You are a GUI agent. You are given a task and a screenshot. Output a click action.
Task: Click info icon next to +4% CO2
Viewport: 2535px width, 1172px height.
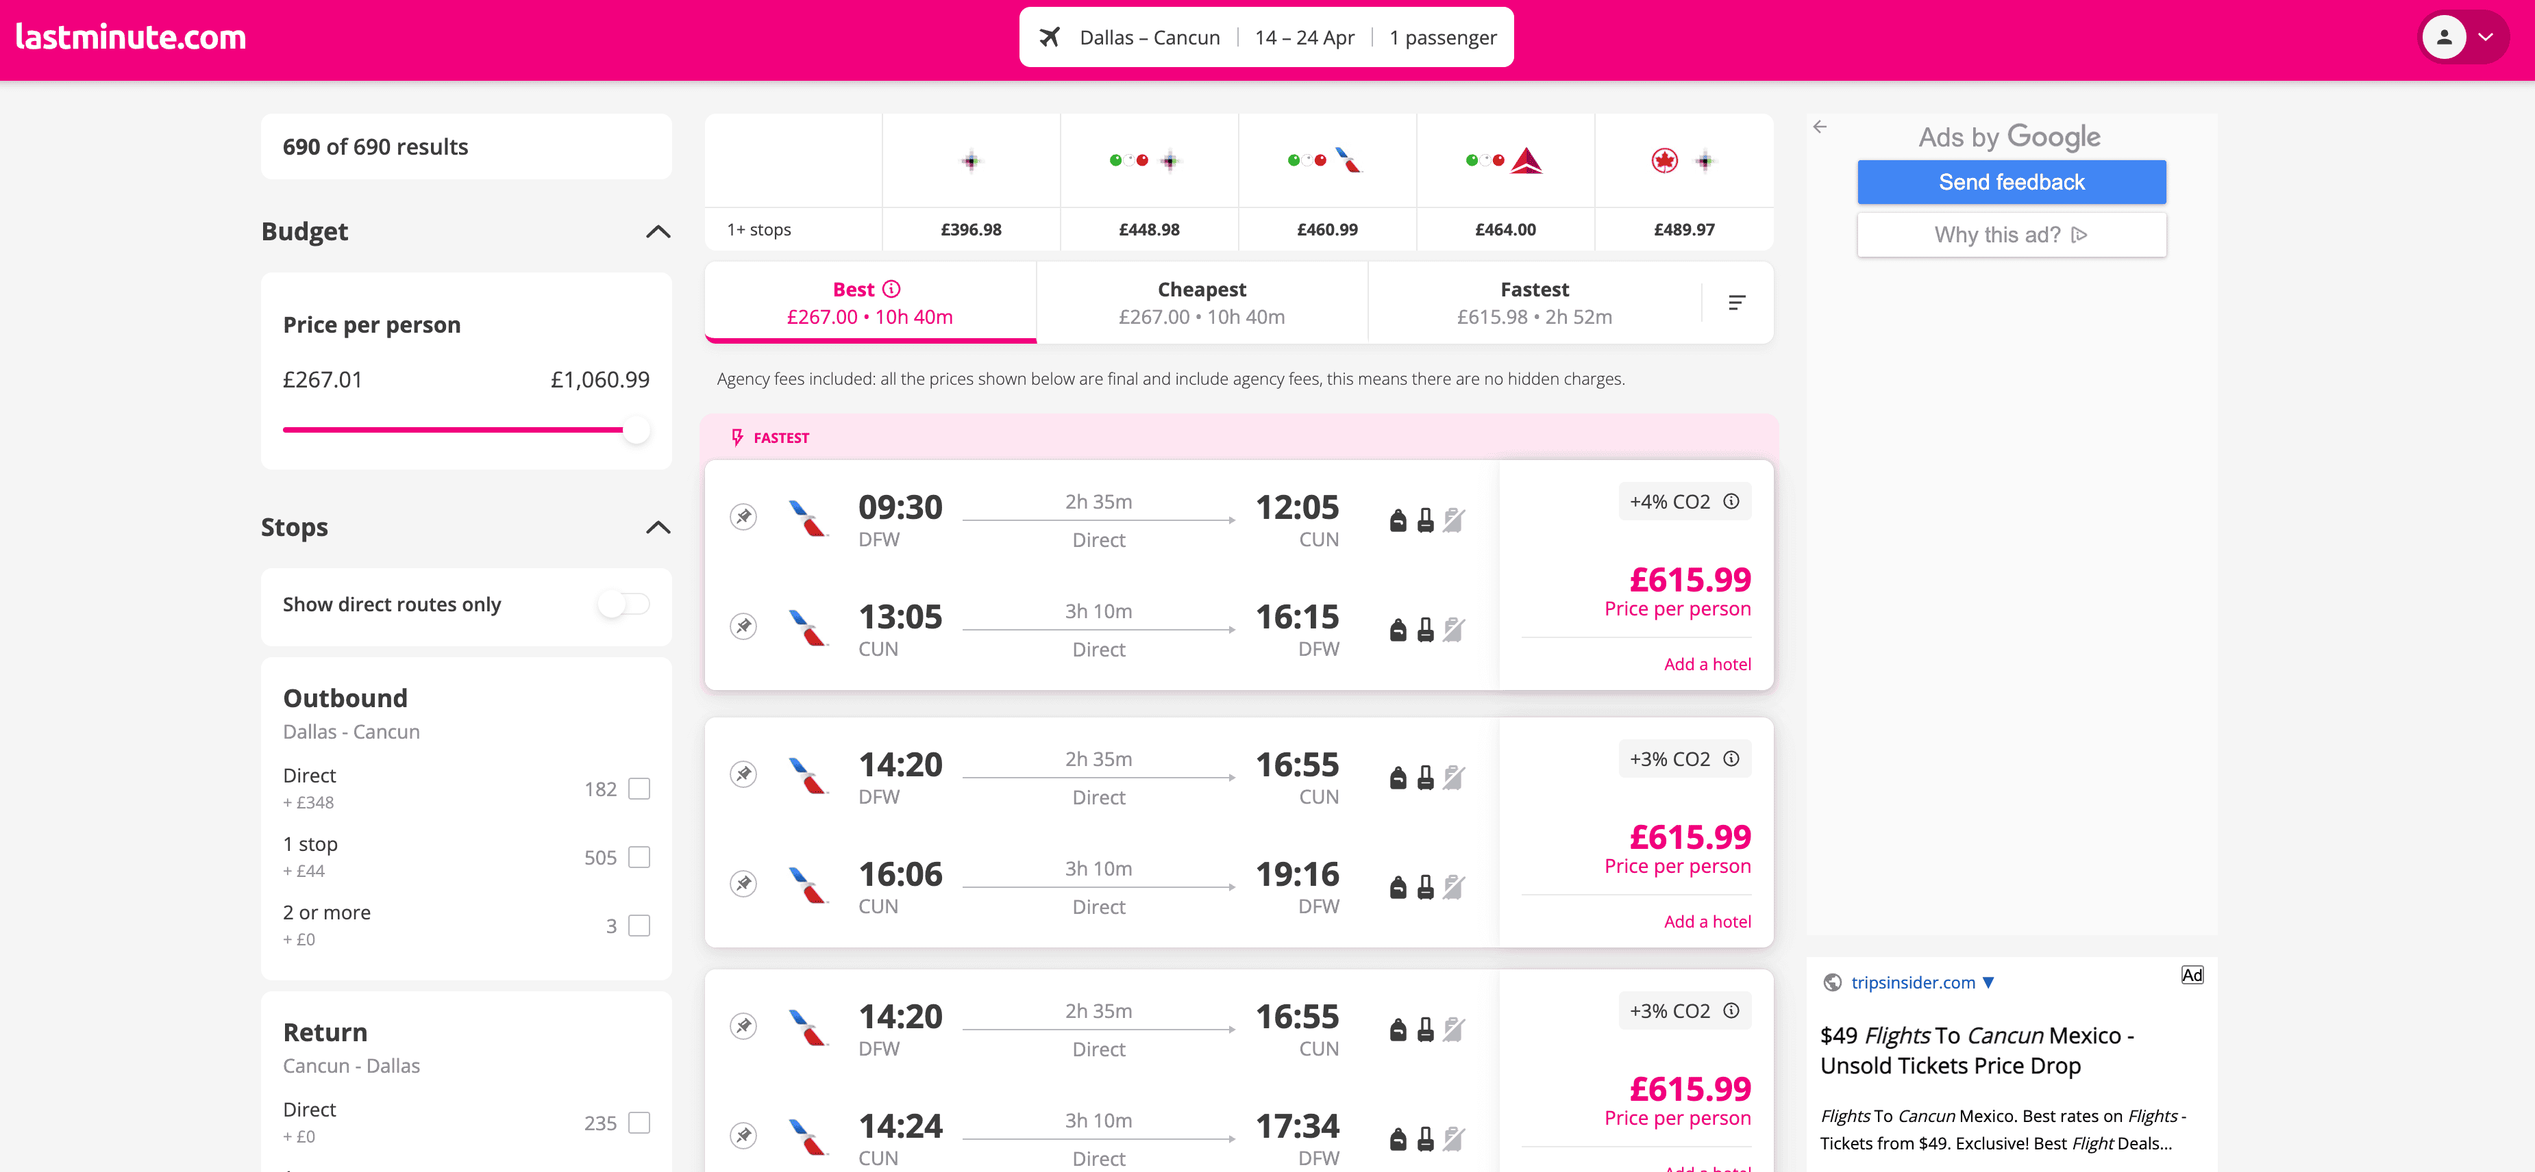click(x=1731, y=501)
